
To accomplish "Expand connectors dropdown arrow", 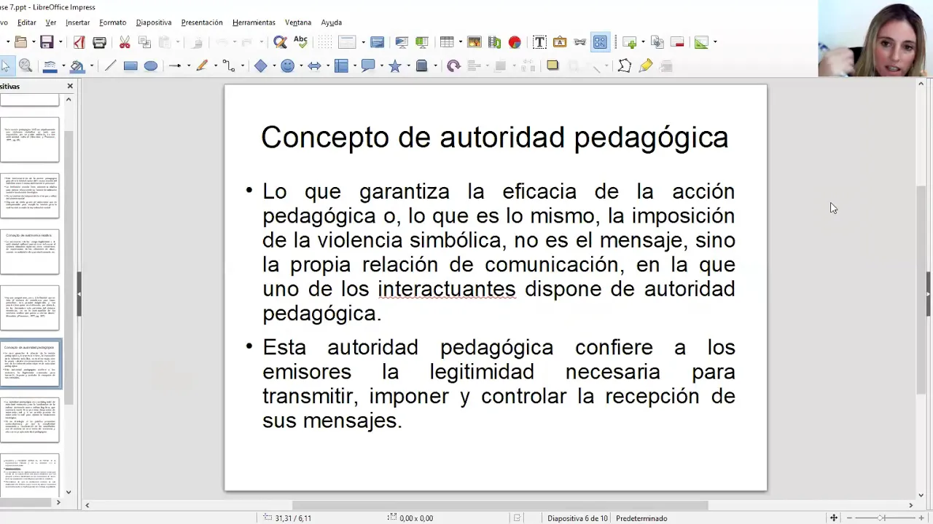I will [x=242, y=66].
